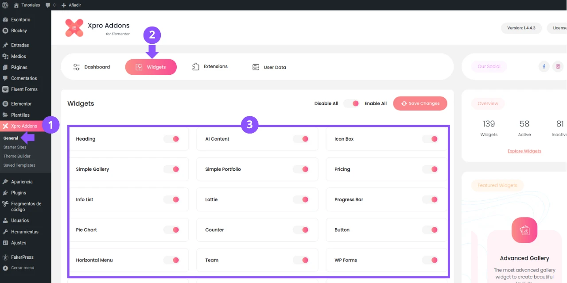Screen dimensions: 567x283
Task: Click the comments bubble icon in admin bar
Action: point(48,5)
